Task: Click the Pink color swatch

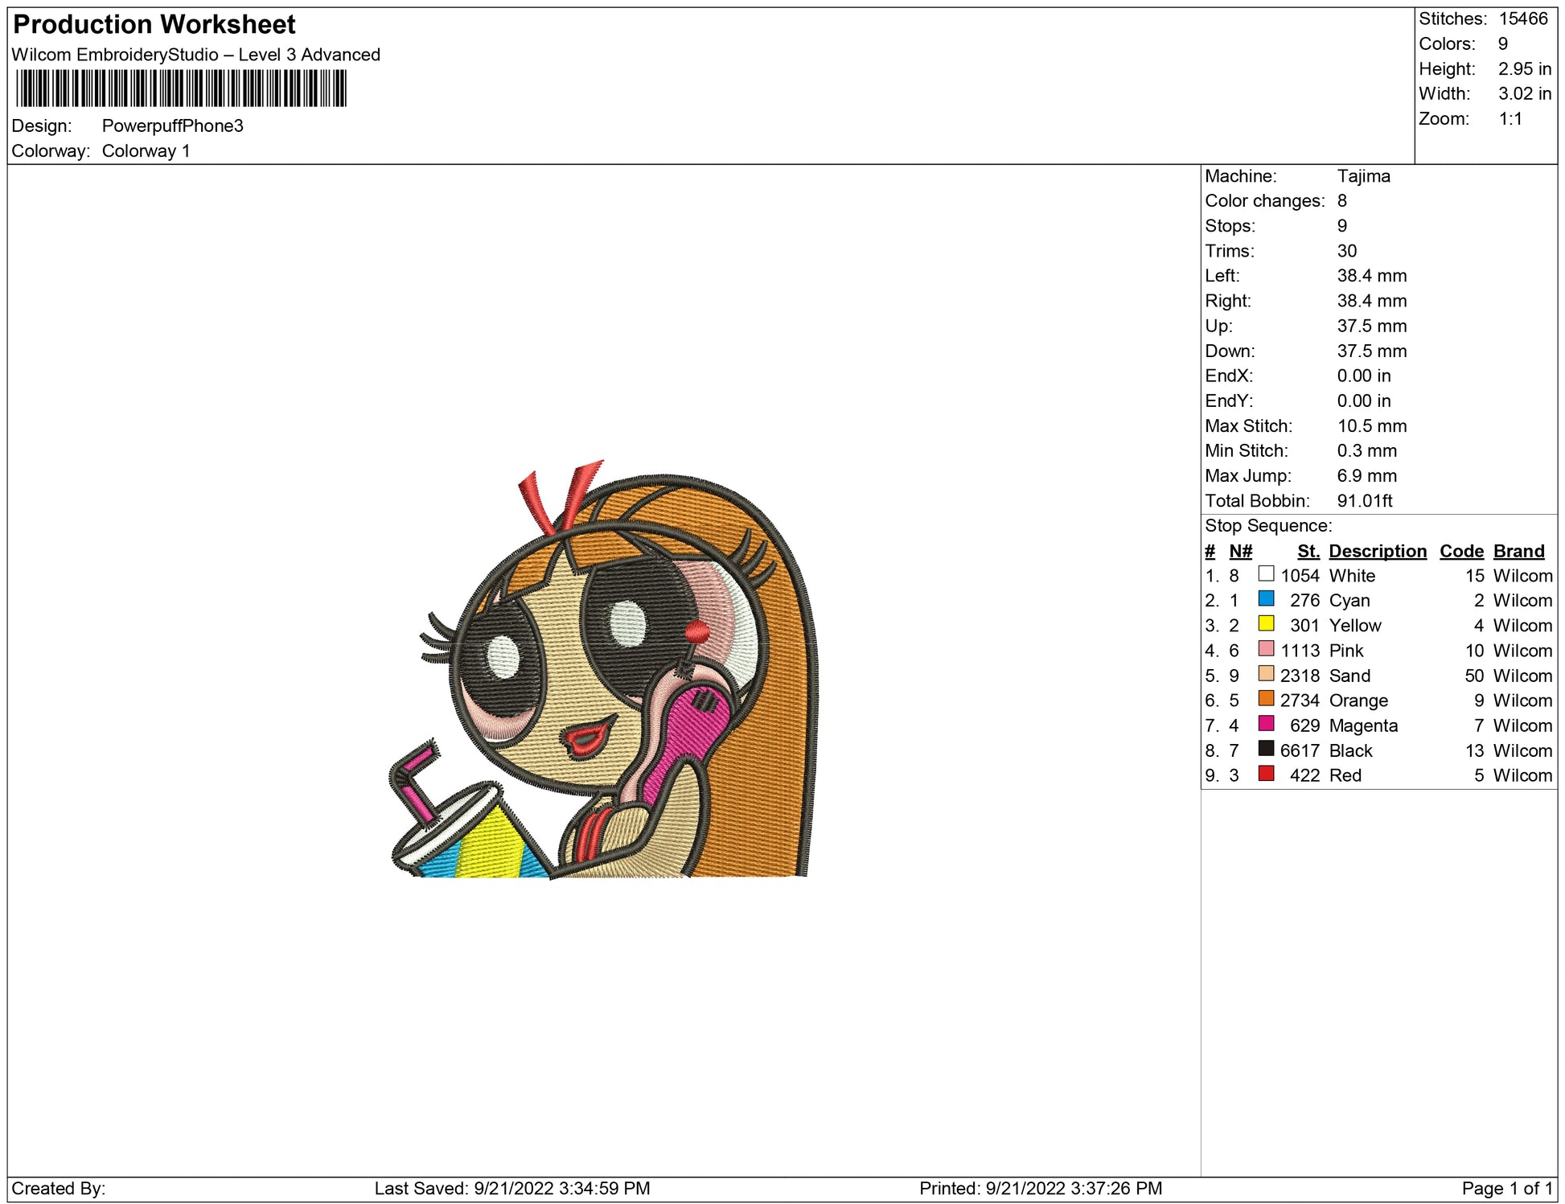Action: coord(1266,648)
